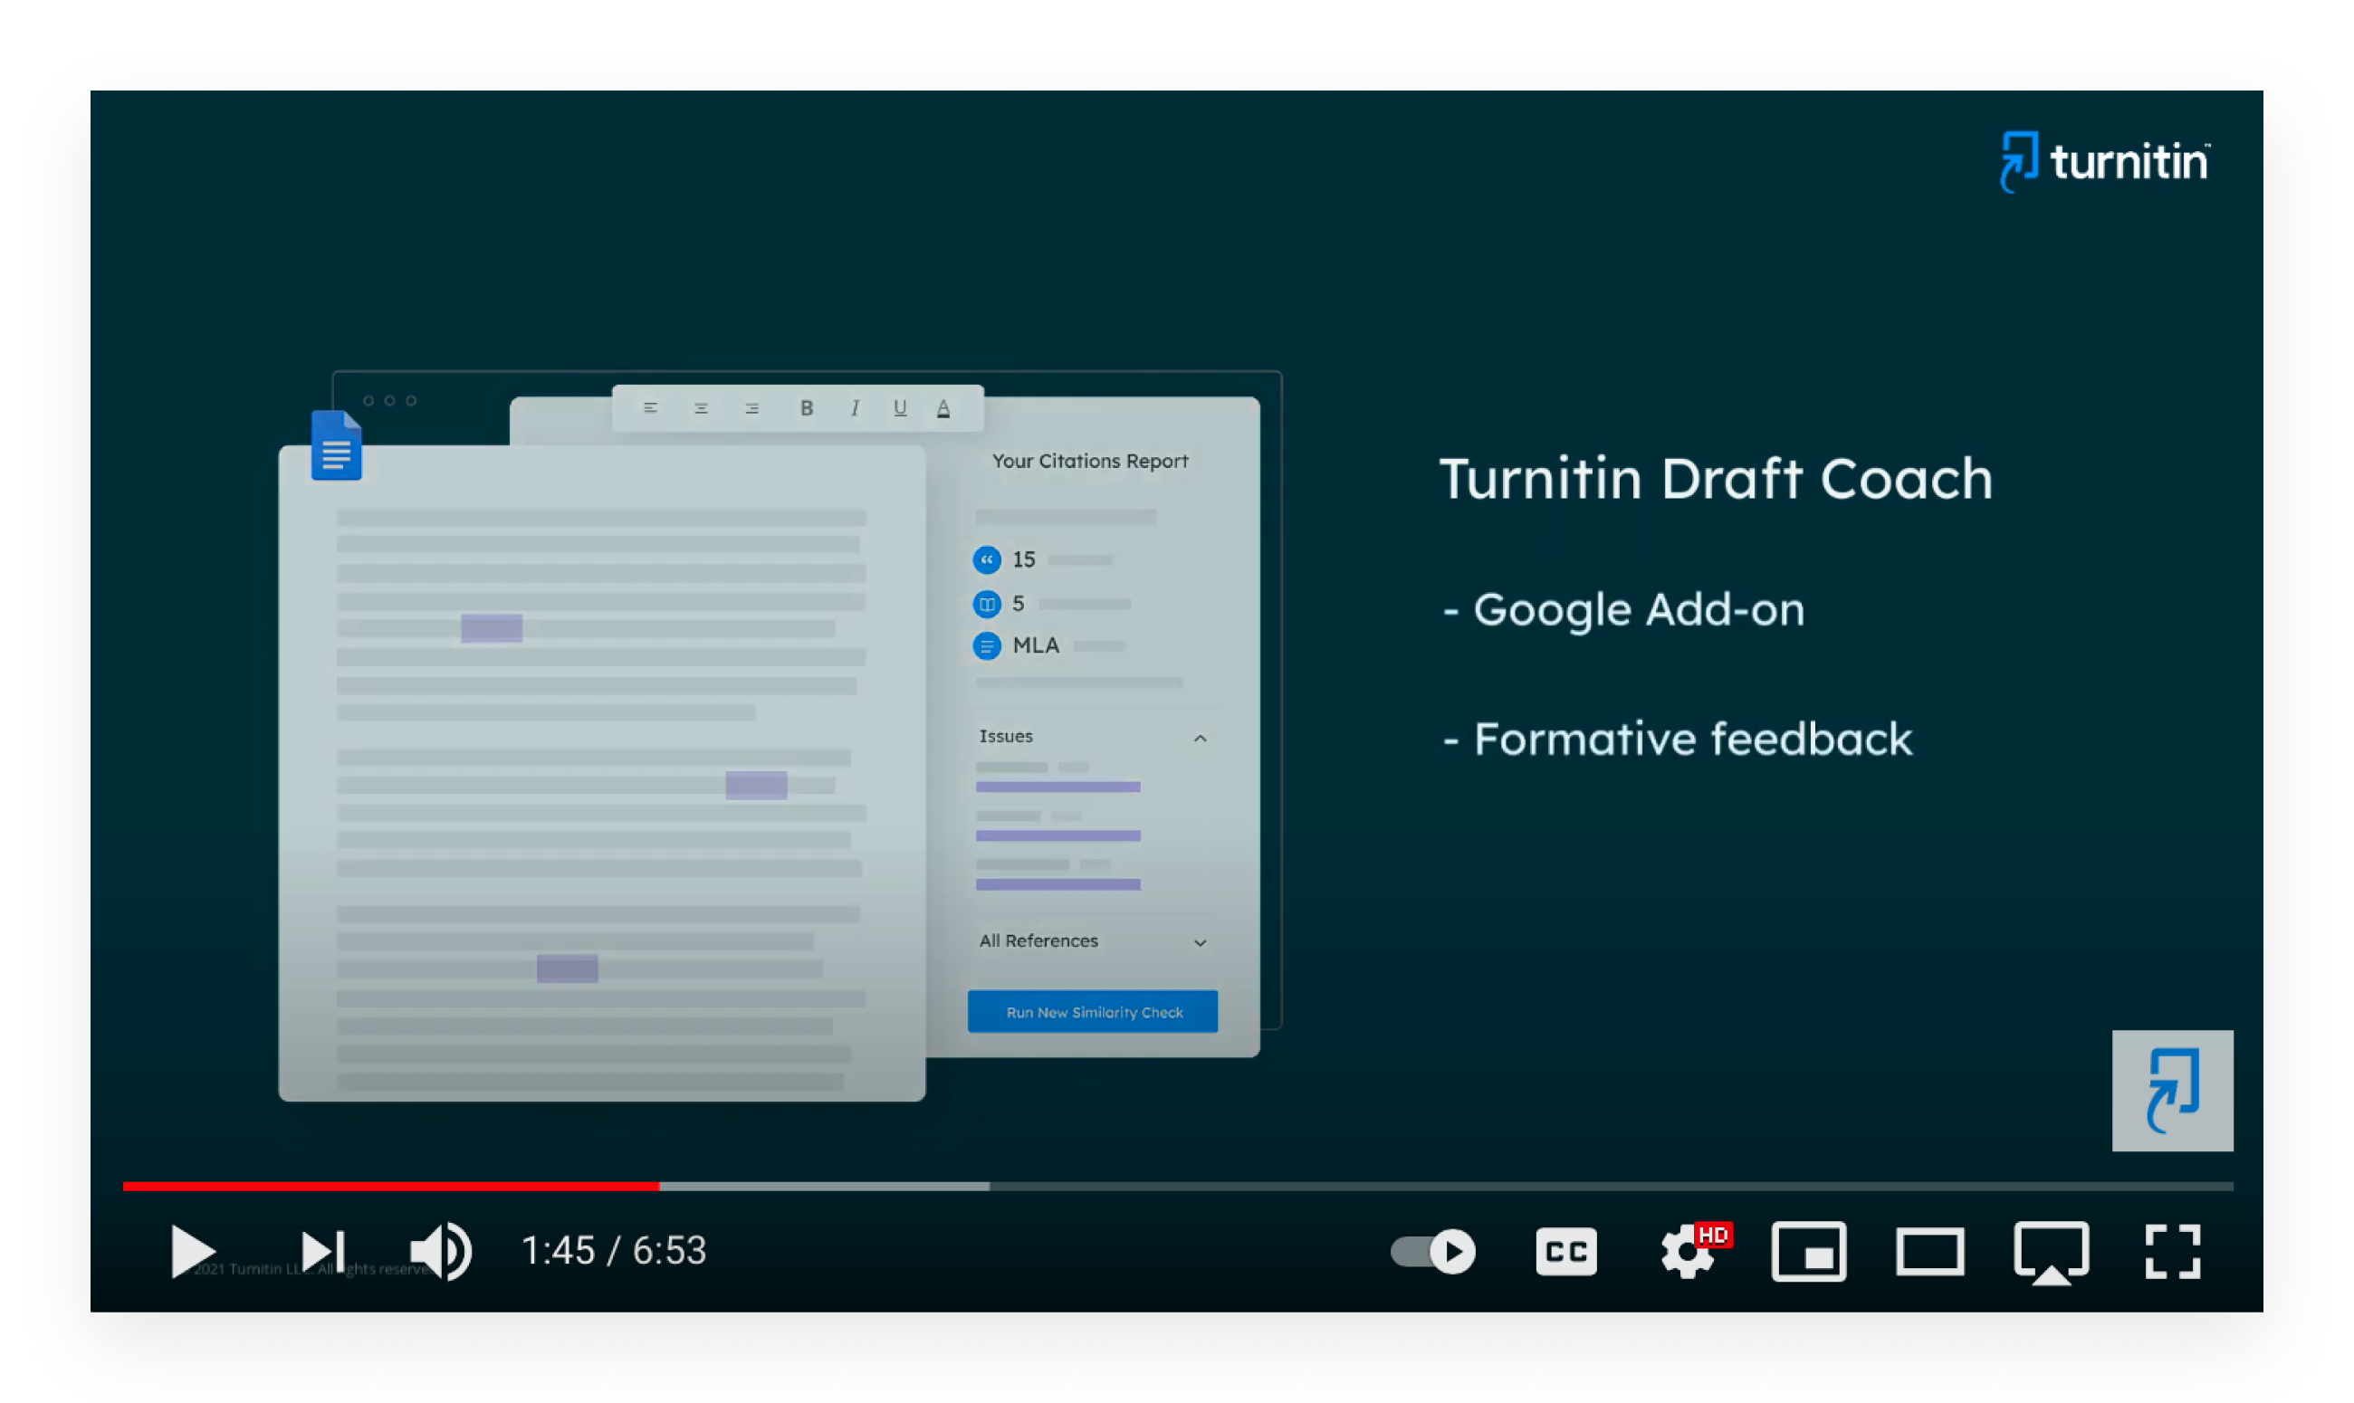Collapse the Issues section chevron
Viewport: 2354px width, 1403px height.
(1200, 738)
